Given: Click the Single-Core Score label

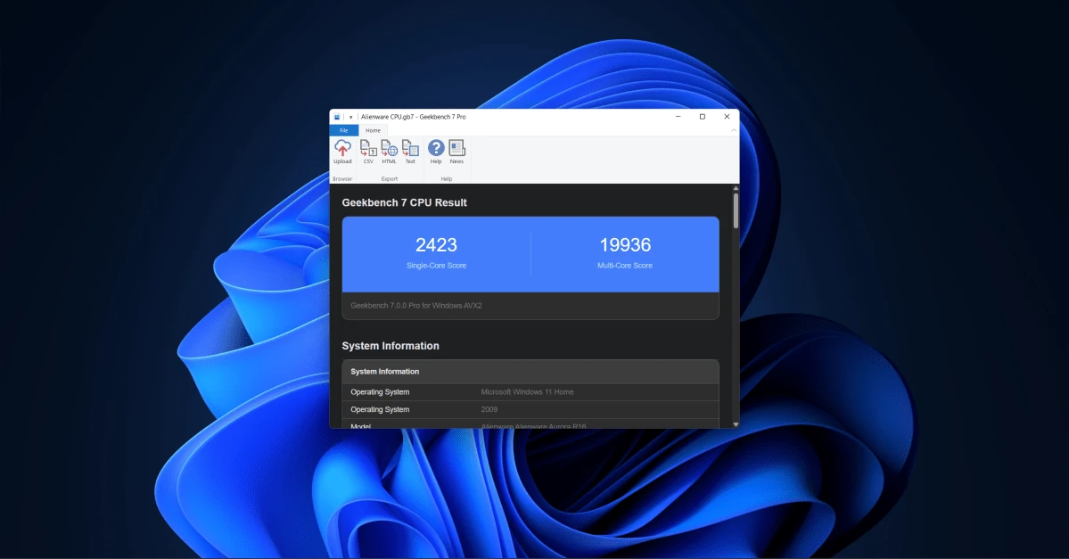Looking at the screenshot, I should pos(436,265).
